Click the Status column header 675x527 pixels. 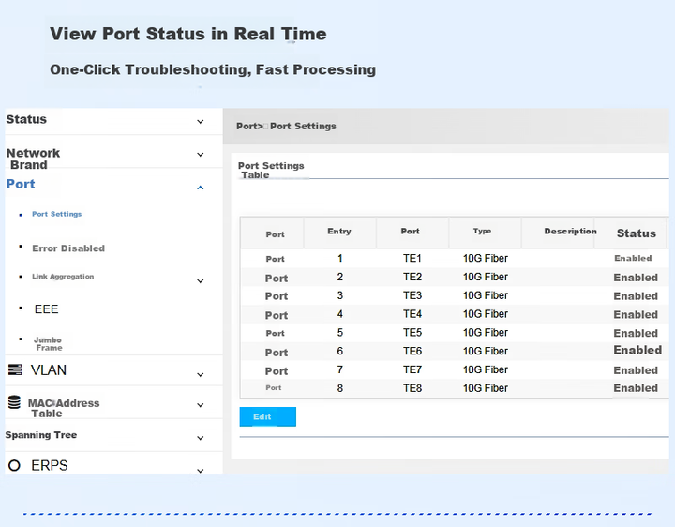637,233
